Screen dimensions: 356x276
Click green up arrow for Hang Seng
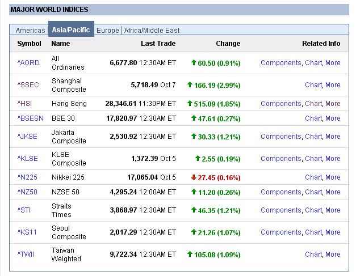coord(190,104)
